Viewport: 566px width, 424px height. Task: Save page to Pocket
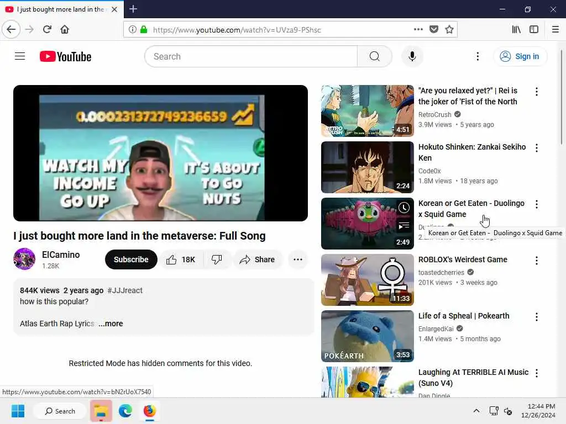click(x=434, y=29)
